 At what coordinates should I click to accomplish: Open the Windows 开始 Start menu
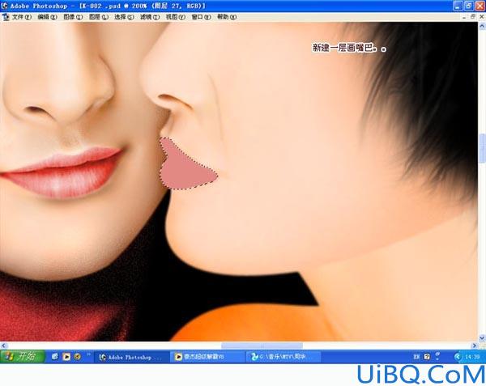(x=23, y=357)
